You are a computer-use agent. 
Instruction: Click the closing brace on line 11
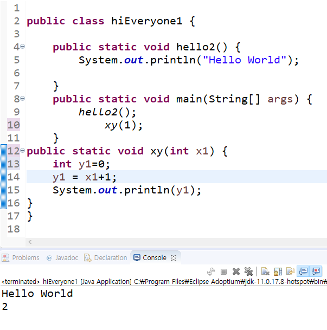tap(56, 138)
